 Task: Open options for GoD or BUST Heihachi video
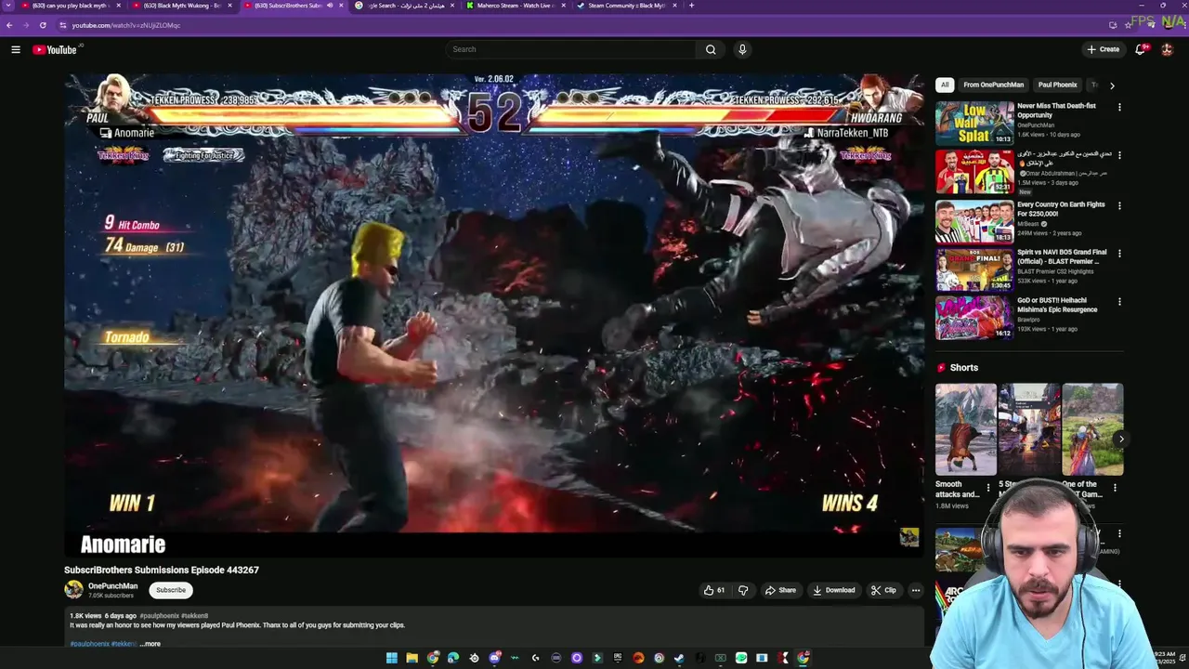1118,302
